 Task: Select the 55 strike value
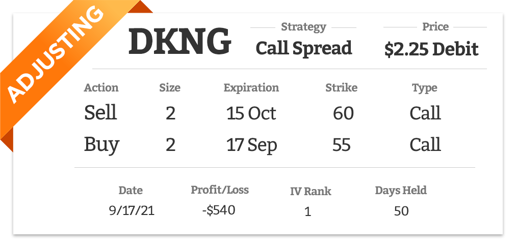(342, 145)
